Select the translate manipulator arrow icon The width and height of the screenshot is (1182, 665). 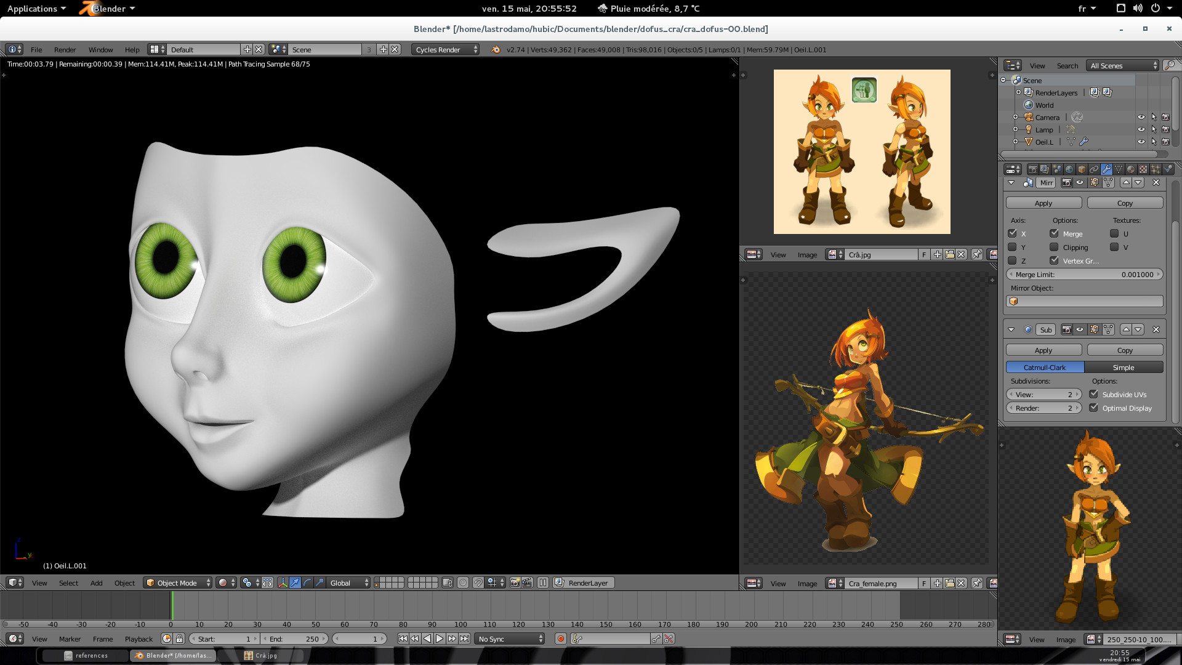click(295, 582)
